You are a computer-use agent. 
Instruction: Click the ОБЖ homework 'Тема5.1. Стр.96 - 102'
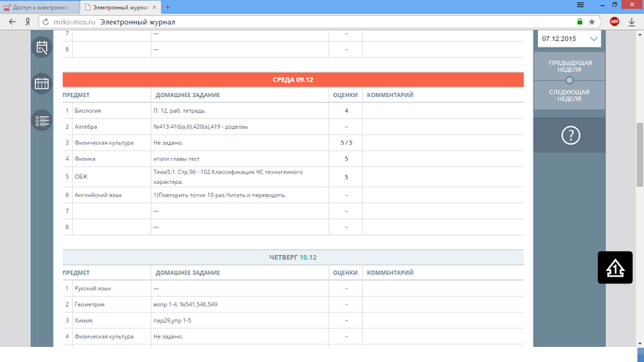point(228,177)
